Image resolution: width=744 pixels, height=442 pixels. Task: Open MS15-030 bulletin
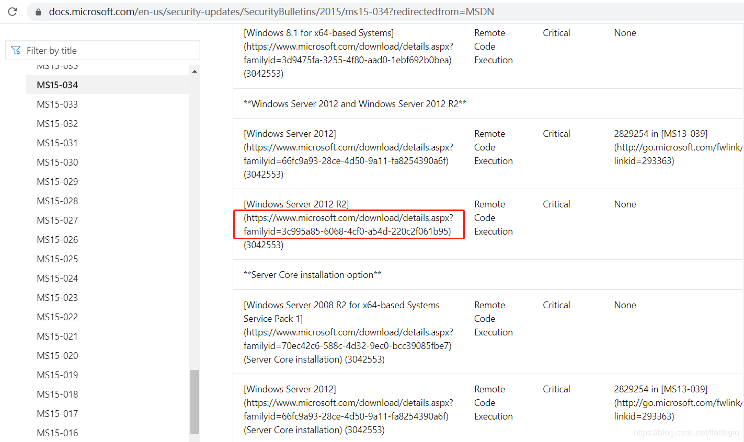[x=57, y=162]
